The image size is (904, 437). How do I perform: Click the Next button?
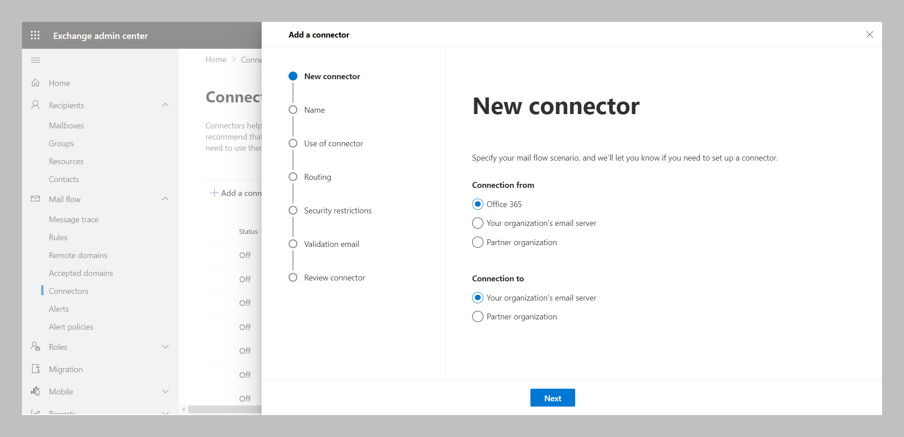(552, 398)
